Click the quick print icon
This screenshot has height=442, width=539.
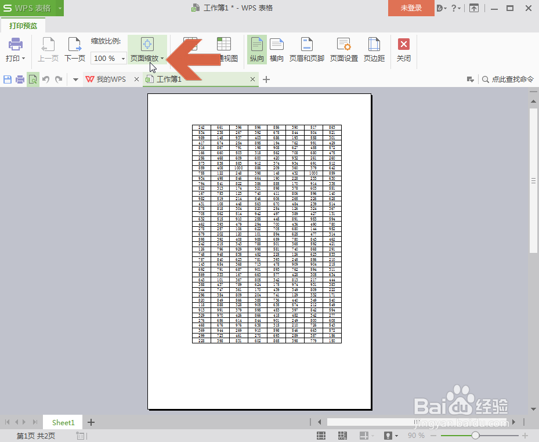click(20, 79)
